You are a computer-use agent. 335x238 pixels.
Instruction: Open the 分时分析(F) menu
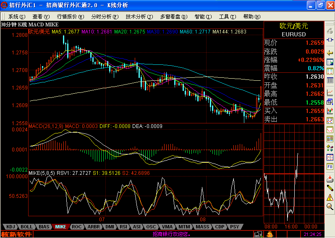tap(105, 17)
